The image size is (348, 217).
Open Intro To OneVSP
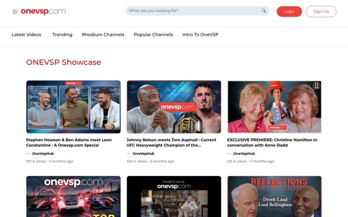click(x=201, y=35)
